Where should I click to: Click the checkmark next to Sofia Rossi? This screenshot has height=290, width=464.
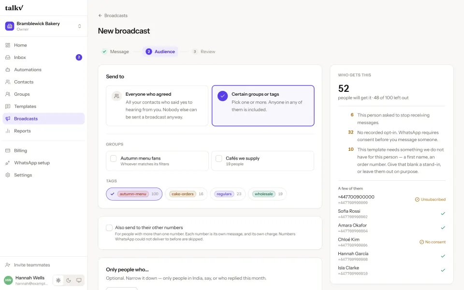click(443, 214)
